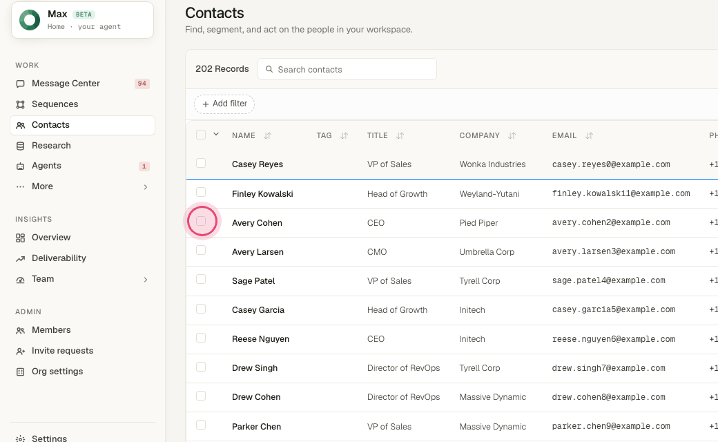
Task: Click the Message Center chat bubble icon
Action: (20, 84)
